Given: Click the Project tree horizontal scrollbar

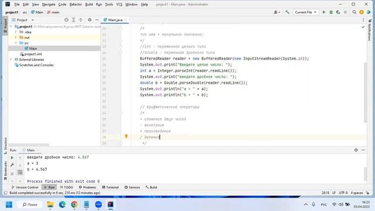Looking at the screenshot, I should [29, 145].
